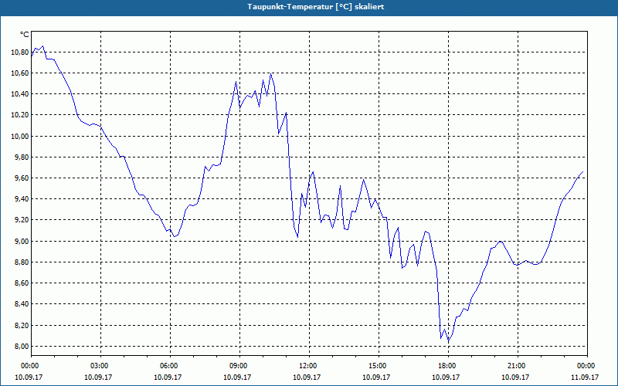The width and height of the screenshot is (618, 386).
Task: Click the 8,20 y-axis label
Action: pos(21,325)
